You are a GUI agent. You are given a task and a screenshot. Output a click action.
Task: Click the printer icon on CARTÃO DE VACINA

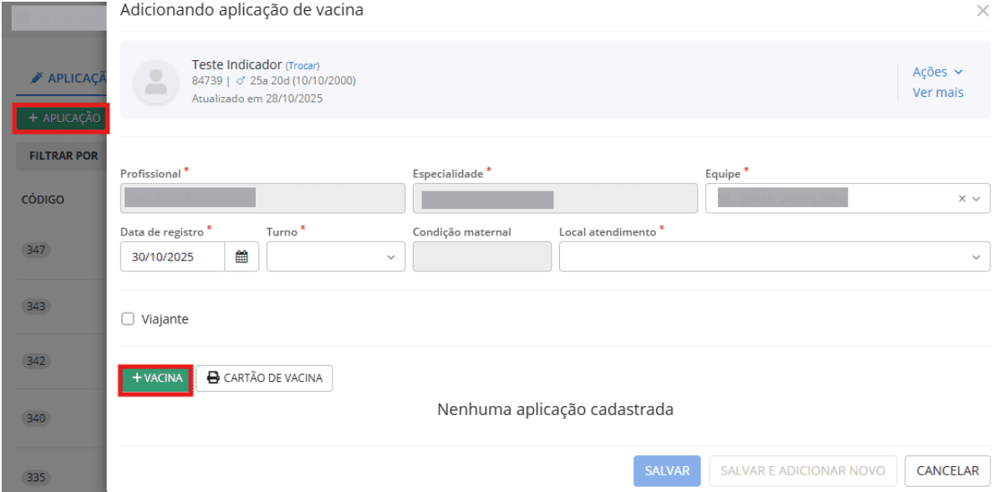212,378
